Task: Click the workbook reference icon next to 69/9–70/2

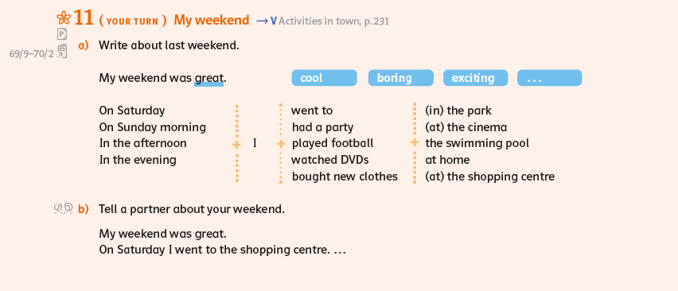Action: pos(62,51)
